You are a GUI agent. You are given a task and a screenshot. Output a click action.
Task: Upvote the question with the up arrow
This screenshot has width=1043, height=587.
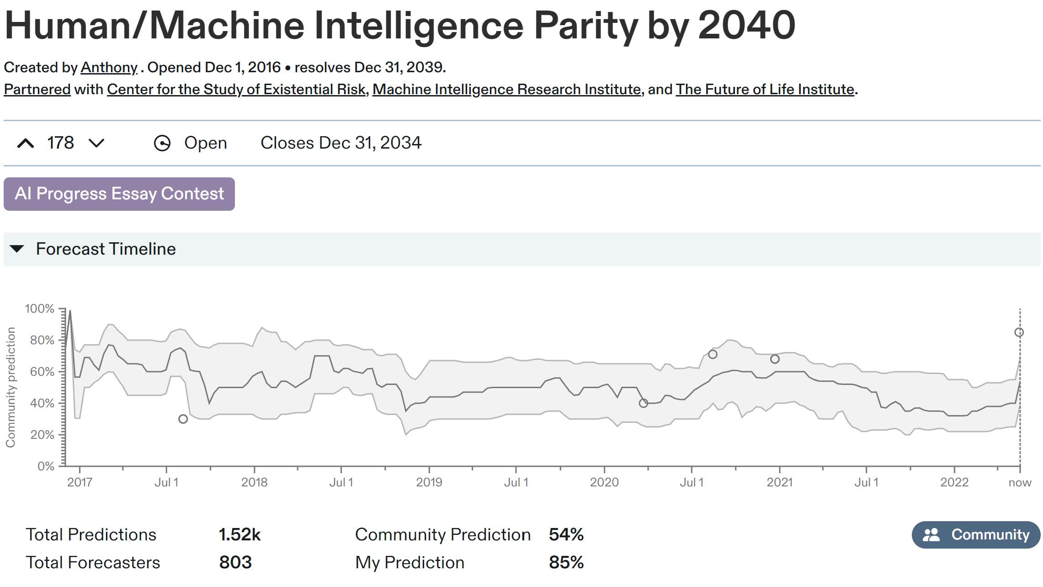tap(26, 144)
